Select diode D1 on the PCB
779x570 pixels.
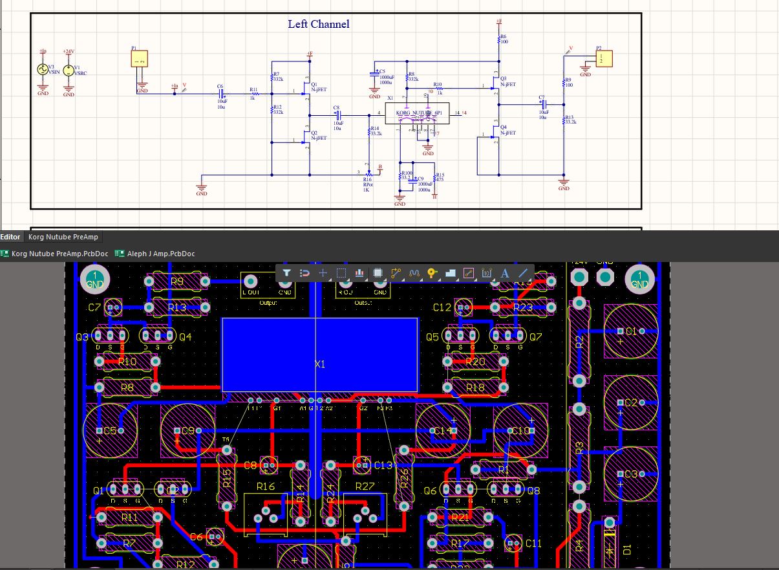point(610,542)
